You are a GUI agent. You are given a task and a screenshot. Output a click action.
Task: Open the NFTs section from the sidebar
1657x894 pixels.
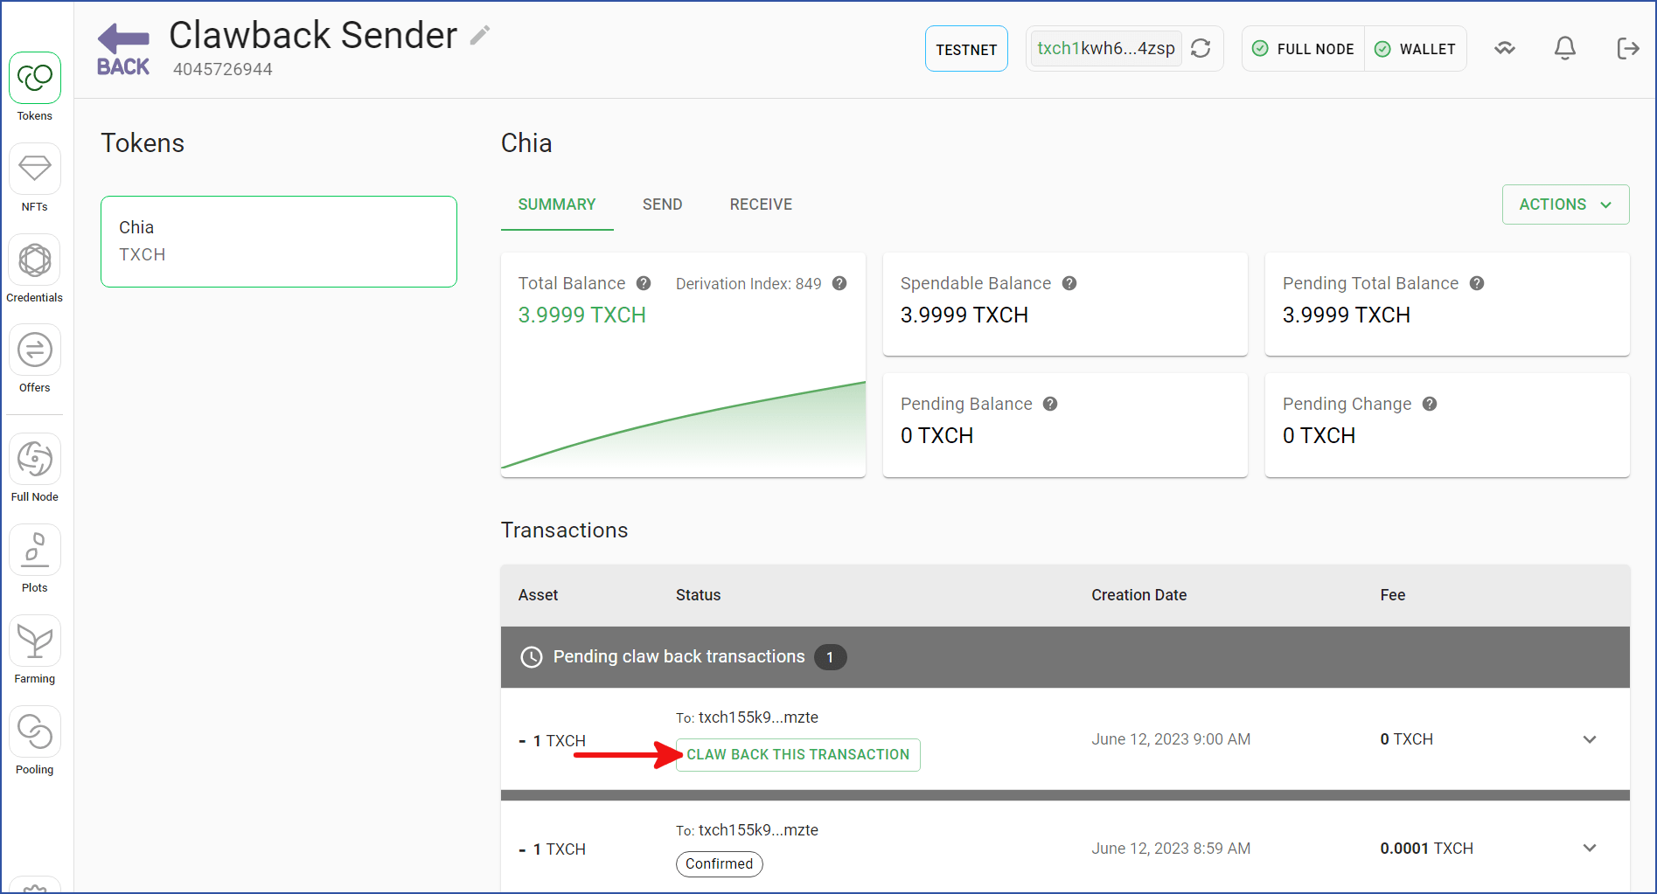tap(34, 168)
